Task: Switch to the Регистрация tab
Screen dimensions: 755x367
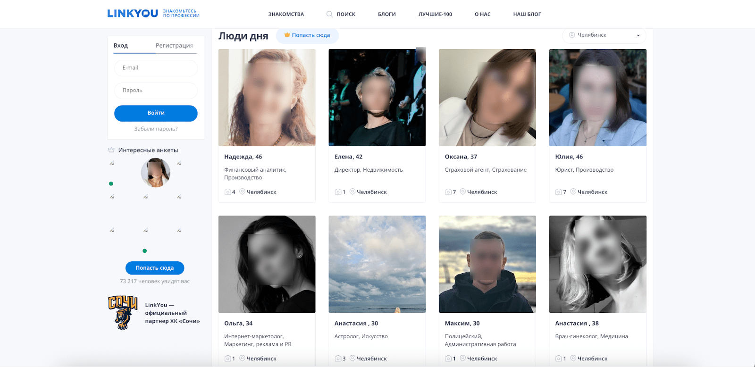Action: pos(174,45)
